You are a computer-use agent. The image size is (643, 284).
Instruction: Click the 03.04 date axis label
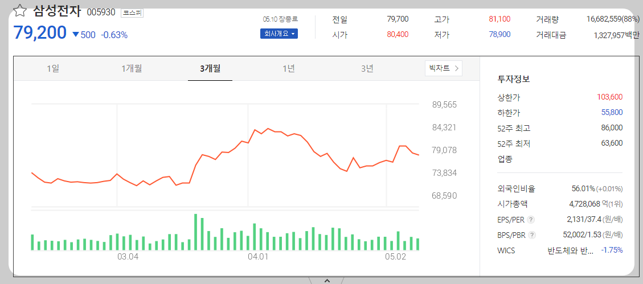[x=128, y=257]
